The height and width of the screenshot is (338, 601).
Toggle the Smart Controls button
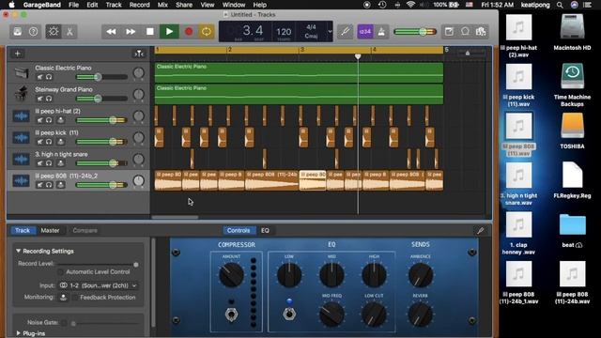pos(54,31)
